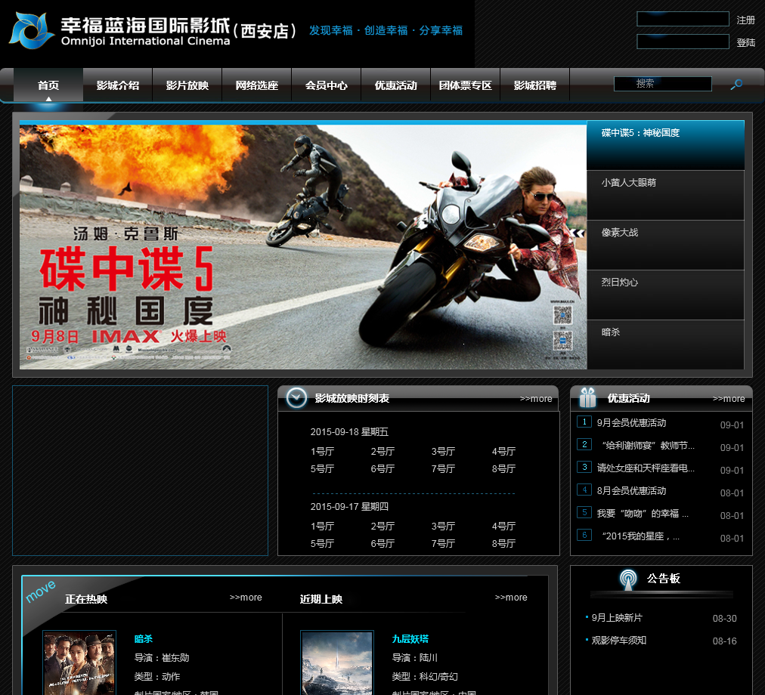Click the 九层妖塔 movie title link
The width and height of the screenshot is (765, 695).
410,638
